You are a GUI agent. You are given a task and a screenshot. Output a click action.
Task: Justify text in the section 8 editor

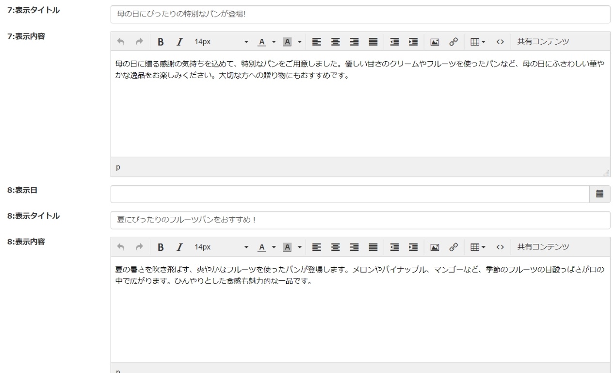(x=372, y=247)
